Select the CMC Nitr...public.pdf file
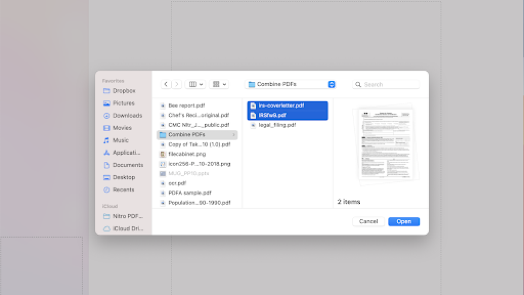Viewport: 524px width, 295px height. (197, 125)
